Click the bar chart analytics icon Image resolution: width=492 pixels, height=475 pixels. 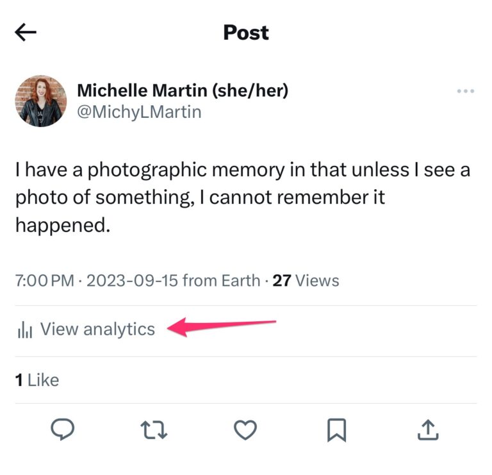click(x=25, y=330)
